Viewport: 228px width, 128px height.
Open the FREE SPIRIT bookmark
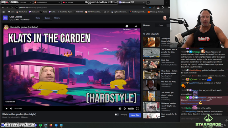pyautogui.click(x=79, y=12)
